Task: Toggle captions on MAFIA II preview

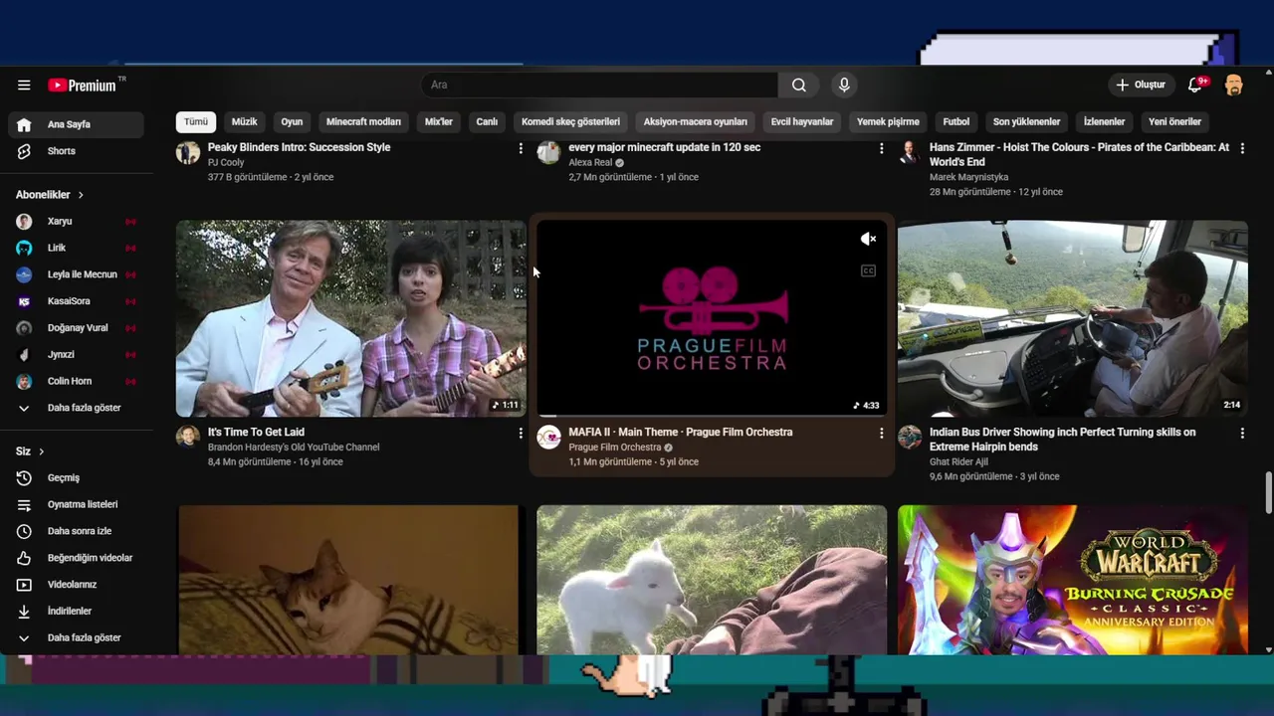Action: click(x=868, y=270)
